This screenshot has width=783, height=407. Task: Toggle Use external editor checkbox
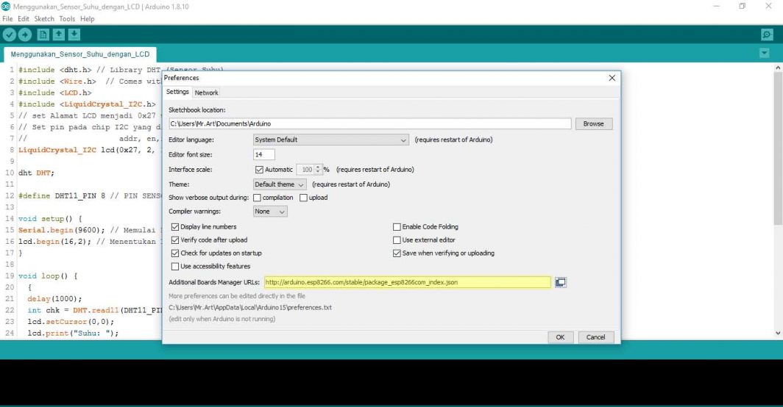(397, 240)
